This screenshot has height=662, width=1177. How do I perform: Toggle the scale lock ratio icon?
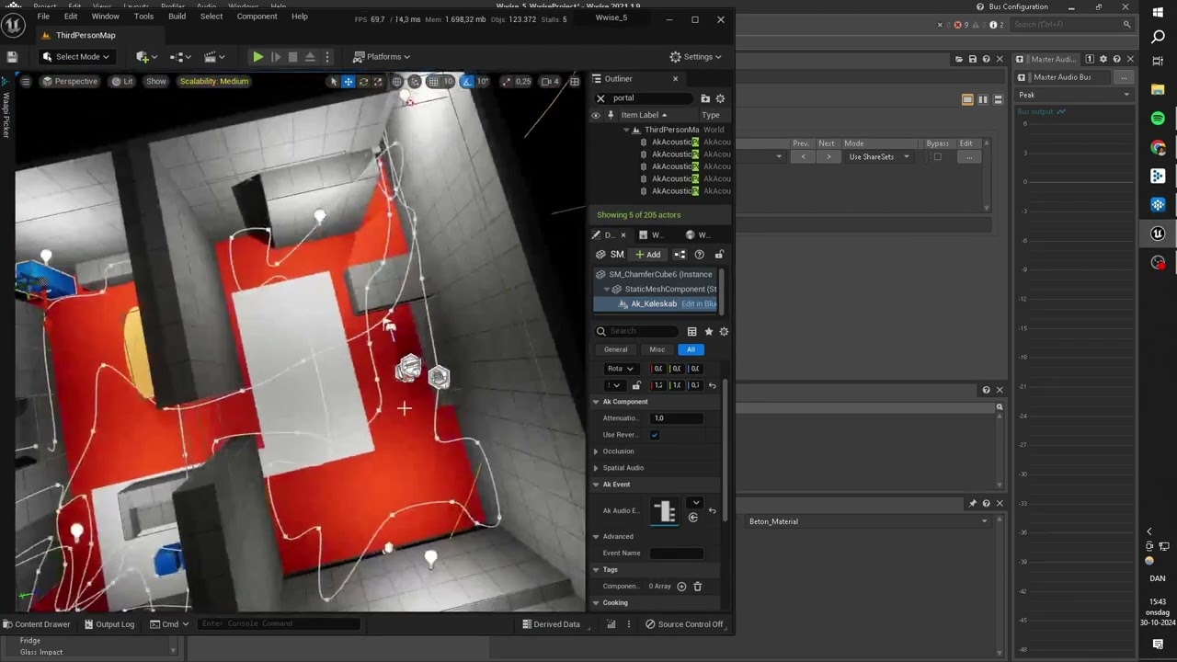point(636,385)
